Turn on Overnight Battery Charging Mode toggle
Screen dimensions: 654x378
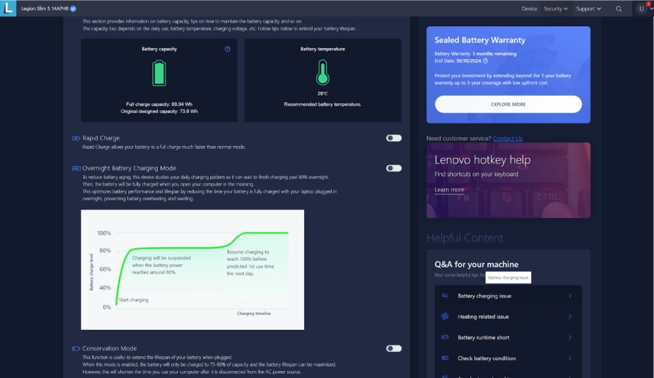pyautogui.click(x=394, y=168)
